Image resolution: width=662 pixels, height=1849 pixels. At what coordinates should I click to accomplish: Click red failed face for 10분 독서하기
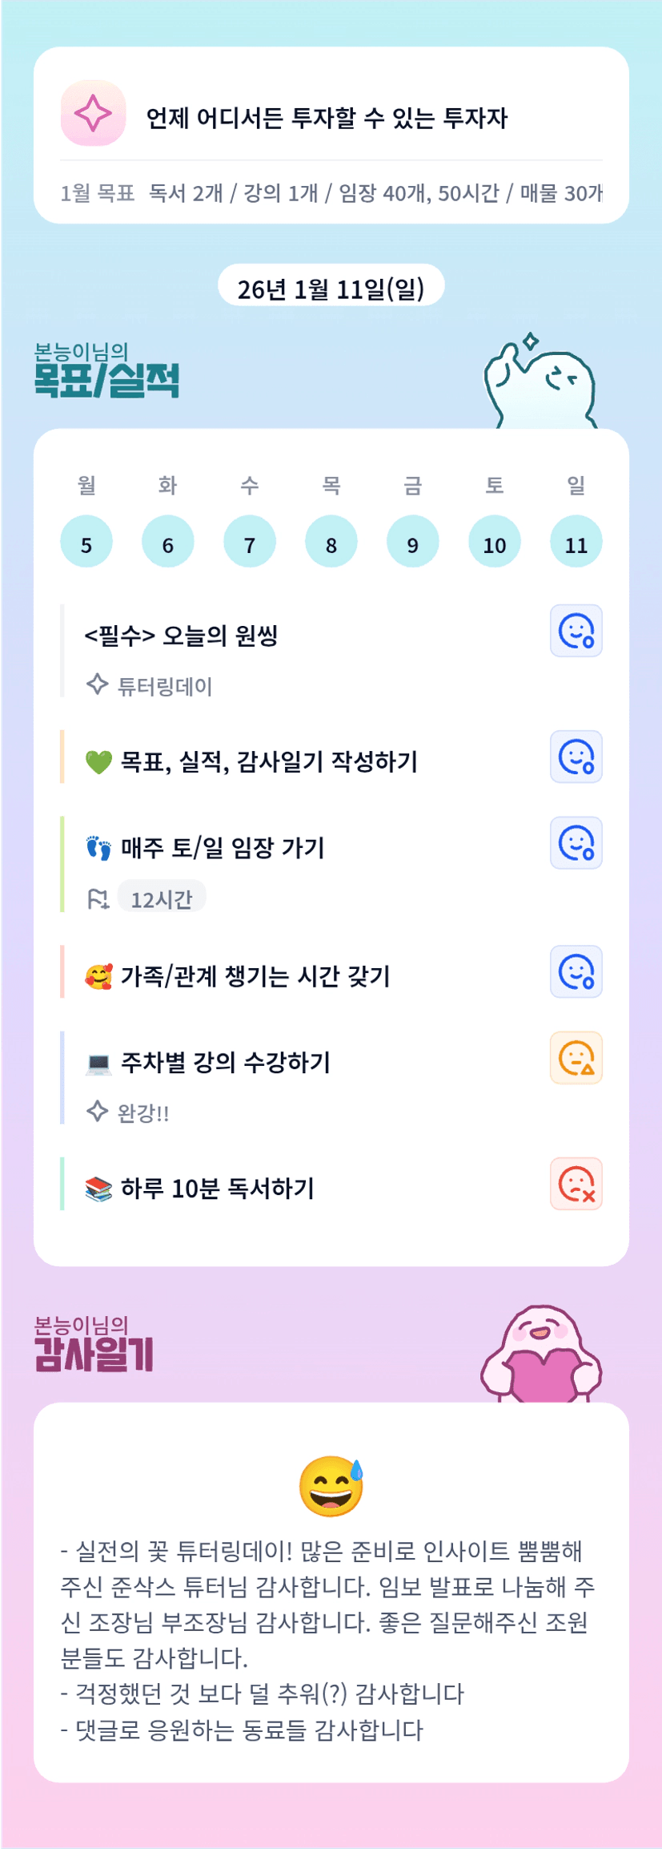click(x=576, y=1184)
